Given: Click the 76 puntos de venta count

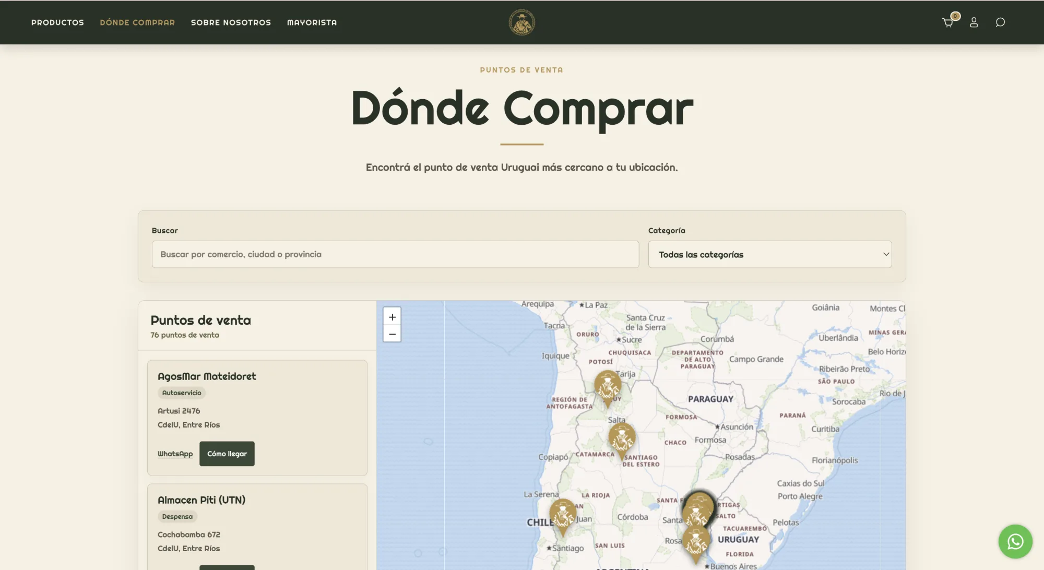Looking at the screenshot, I should (x=184, y=335).
